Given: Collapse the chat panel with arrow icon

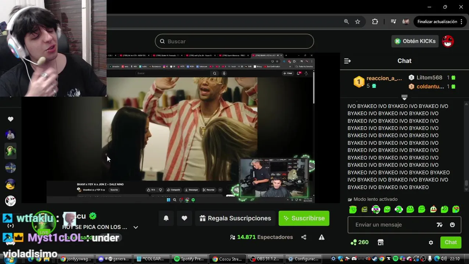Looking at the screenshot, I should click(x=347, y=61).
